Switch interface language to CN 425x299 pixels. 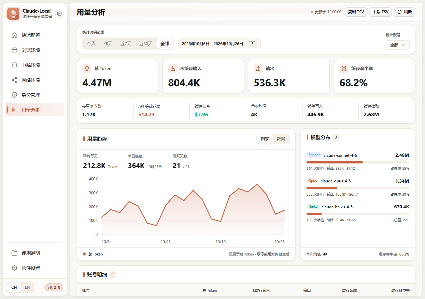tap(14, 287)
